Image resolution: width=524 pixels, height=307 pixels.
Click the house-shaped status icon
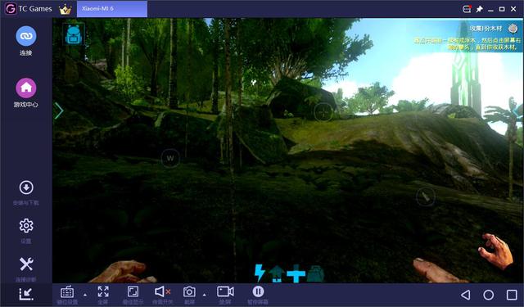[x=277, y=274]
